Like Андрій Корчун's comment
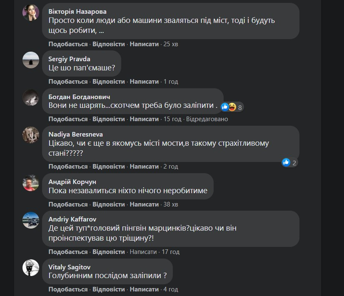 pyautogui.click(x=68, y=204)
